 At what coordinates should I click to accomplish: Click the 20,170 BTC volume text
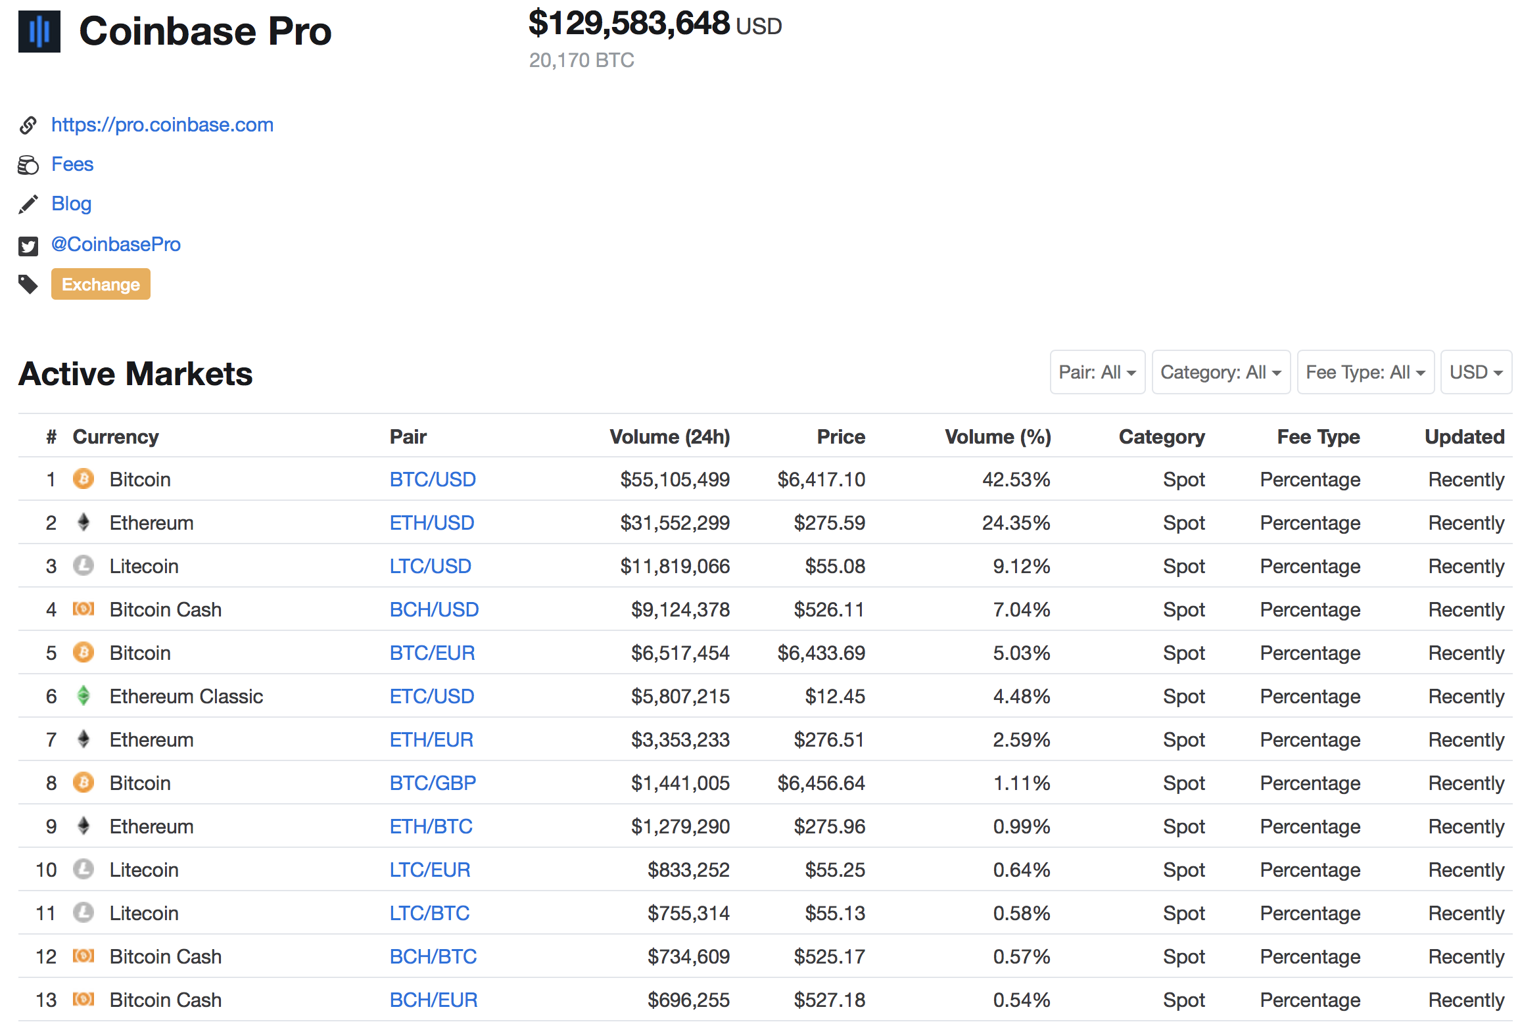click(x=582, y=60)
